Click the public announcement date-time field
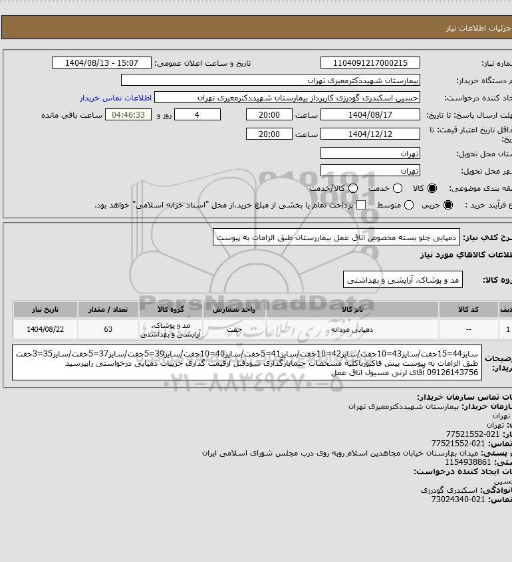The width and height of the screenshot is (512, 562). pyautogui.click(x=102, y=63)
